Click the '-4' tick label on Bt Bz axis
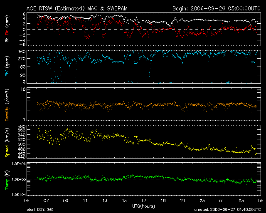The width and height of the screenshot is (266, 213). (22, 40)
